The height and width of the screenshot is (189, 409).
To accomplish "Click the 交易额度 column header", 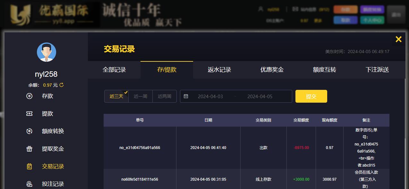I will coord(301,120).
